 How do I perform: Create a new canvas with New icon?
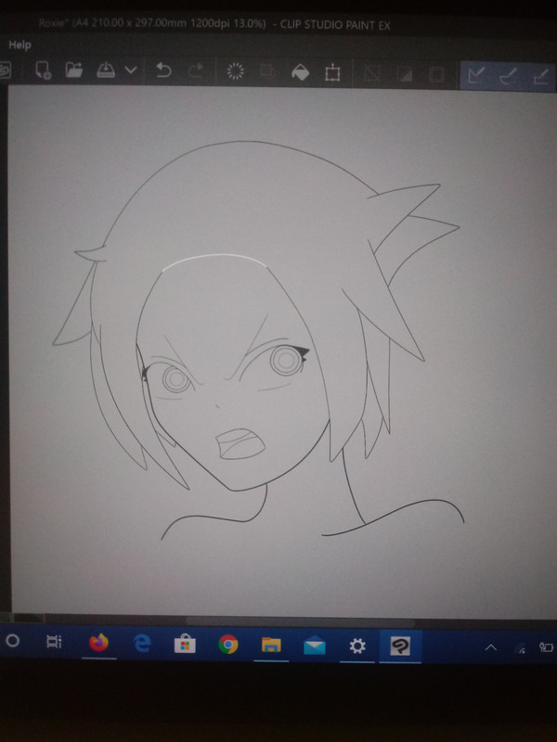(43, 70)
